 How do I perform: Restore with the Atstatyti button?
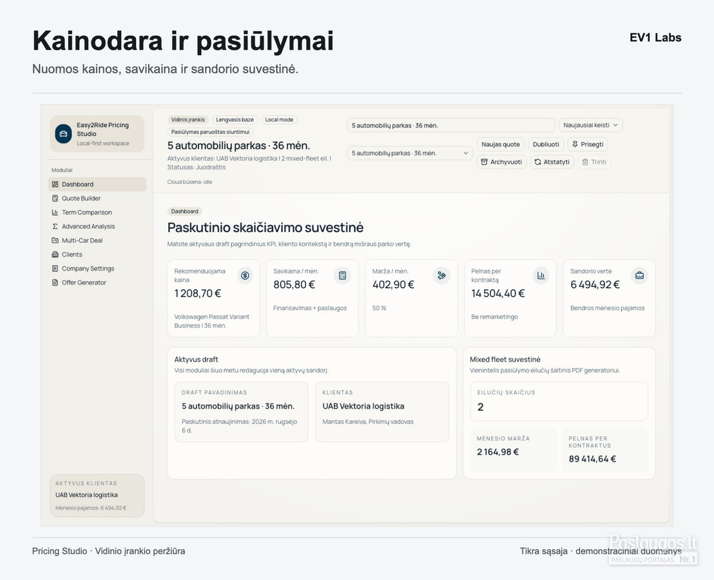coord(552,162)
